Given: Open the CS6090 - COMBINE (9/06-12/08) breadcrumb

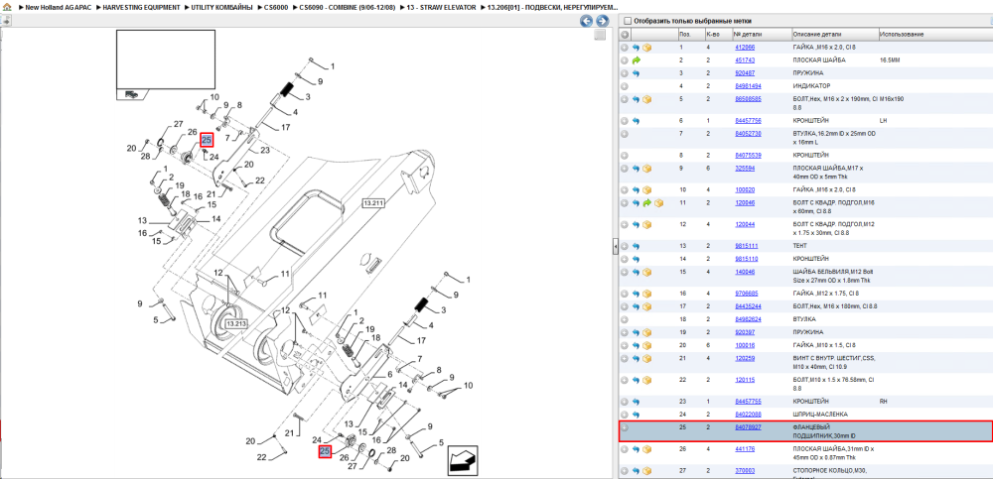Looking at the screenshot, I should pyautogui.click(x=348, y=7).
